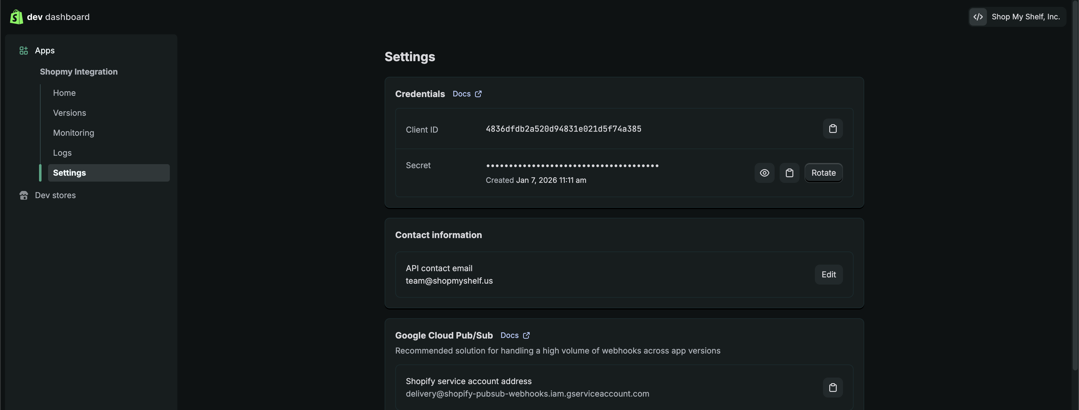Navigate to the Versions page

pos(70,113)
